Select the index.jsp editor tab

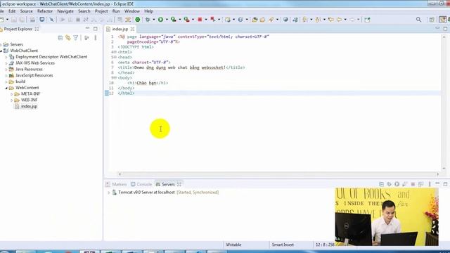pyautogui.click(x=120, y=29)
